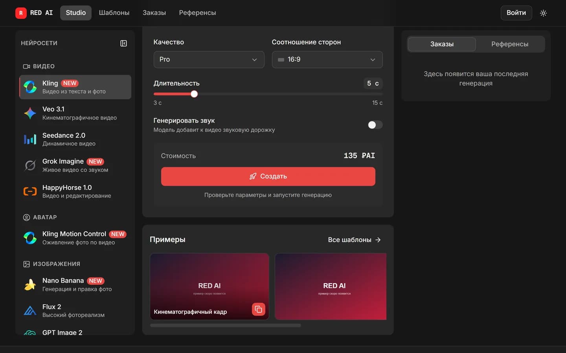The width and height of the screenshot is (566, 353).
Task: Pick the Grok Imagine model icon
Action: (x=30, y=166)
